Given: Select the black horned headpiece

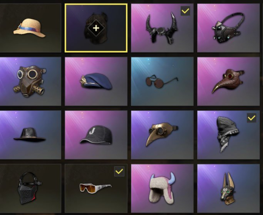Looking at the screenshot, I should [162, 28].
